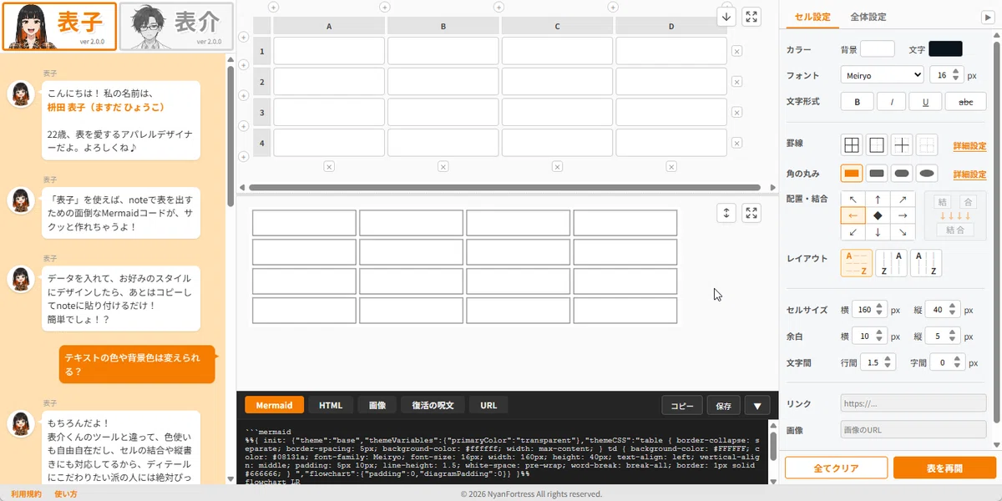Screen dimensions: 1002x501
Task: Click the 保存 button
Action: (724, 406)
